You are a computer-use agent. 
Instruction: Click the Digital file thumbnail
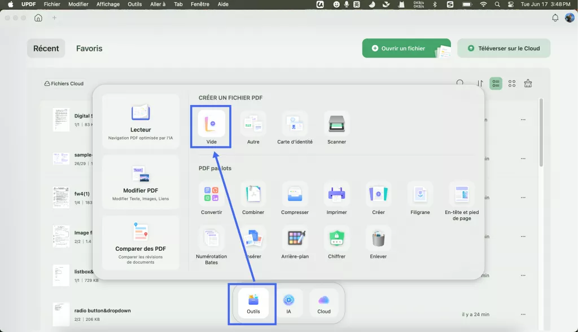[x=61, y=120]
